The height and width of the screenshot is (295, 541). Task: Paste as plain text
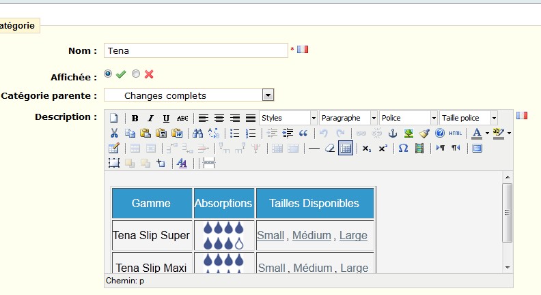click(x=161, y=133)
